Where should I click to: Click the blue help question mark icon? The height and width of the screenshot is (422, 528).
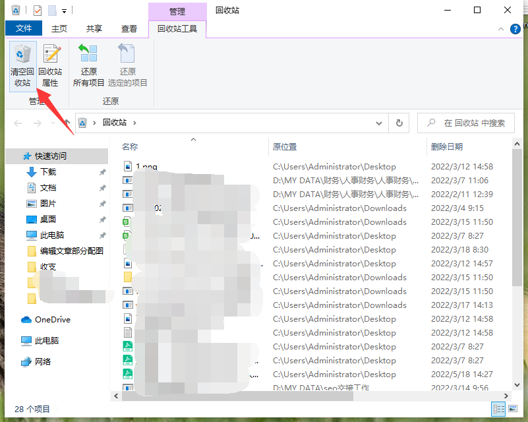click(515, 29)
